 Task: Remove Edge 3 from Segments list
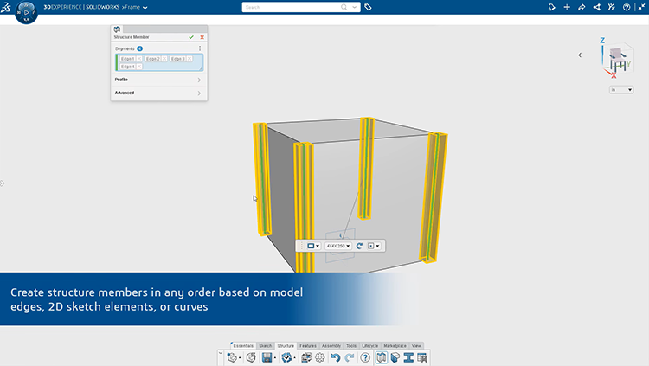click(x=190, y=59)
